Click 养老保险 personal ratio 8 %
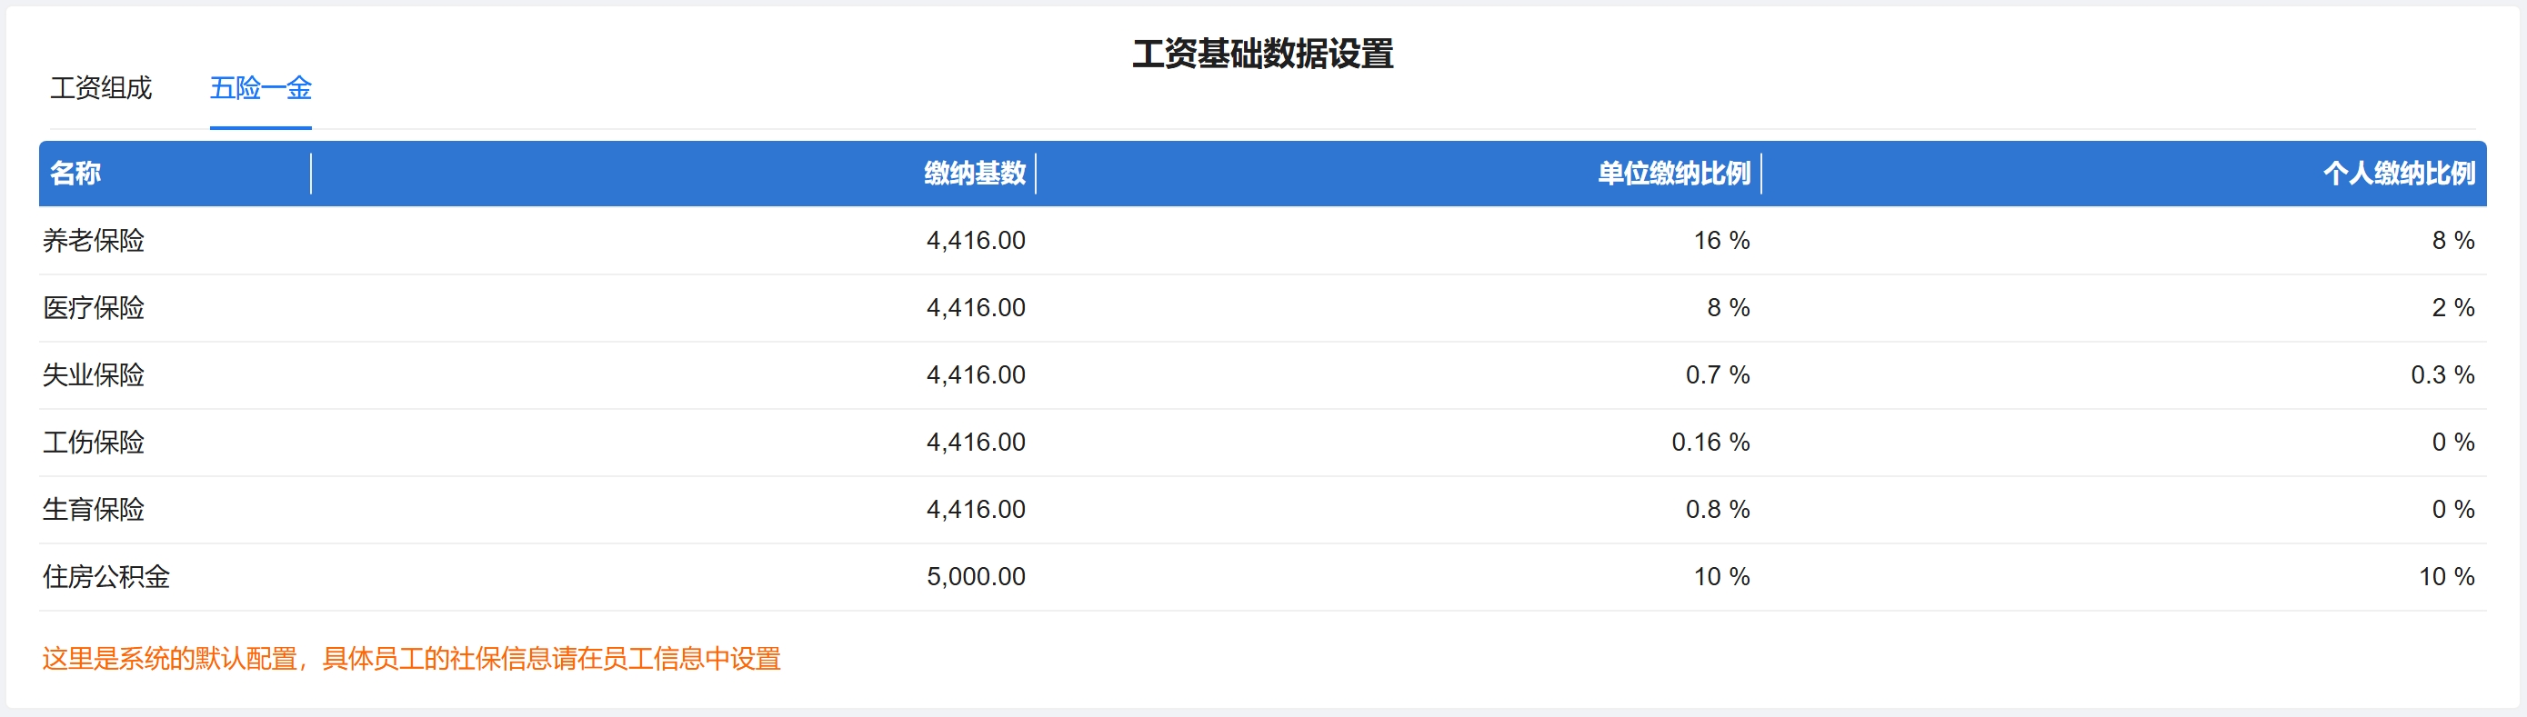 click(x=2452, y=240)
